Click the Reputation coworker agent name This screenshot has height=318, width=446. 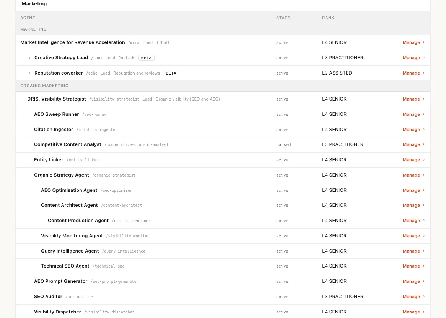59,73
